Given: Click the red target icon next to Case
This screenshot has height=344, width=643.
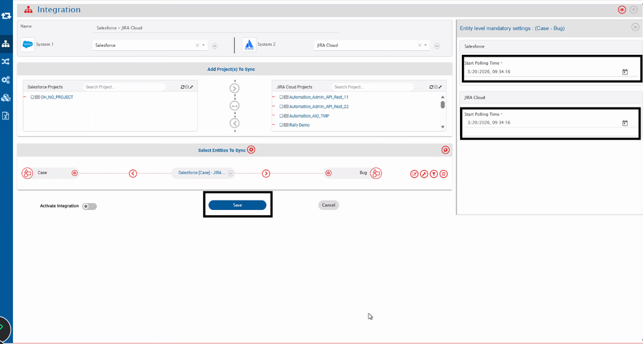Looking at the screenshot, I should (x=75, y=173).
